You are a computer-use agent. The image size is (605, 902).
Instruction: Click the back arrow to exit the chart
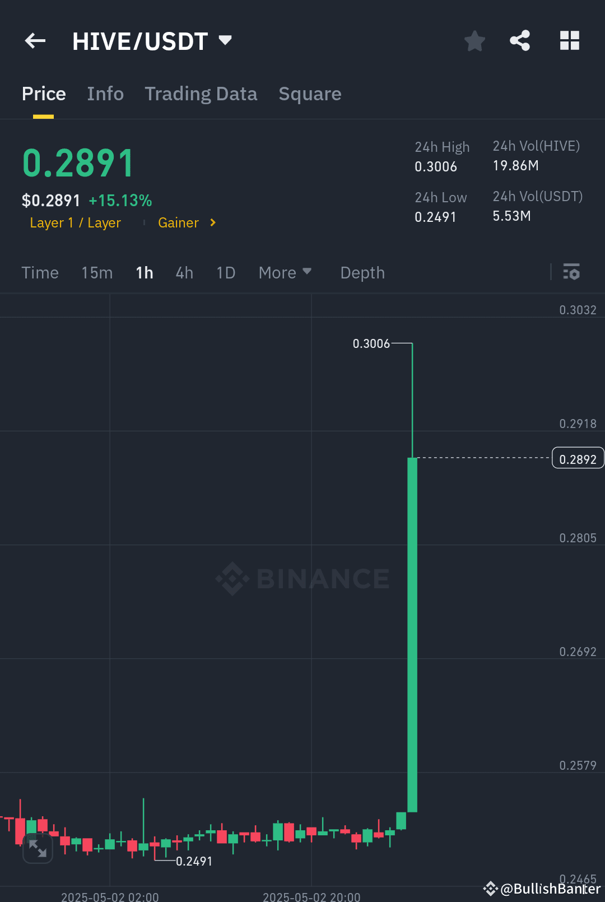pyautogui.click(x=35, y=40)
